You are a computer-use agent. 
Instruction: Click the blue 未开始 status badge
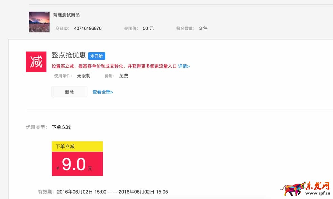pyautogui.click(x=97, y=56)
